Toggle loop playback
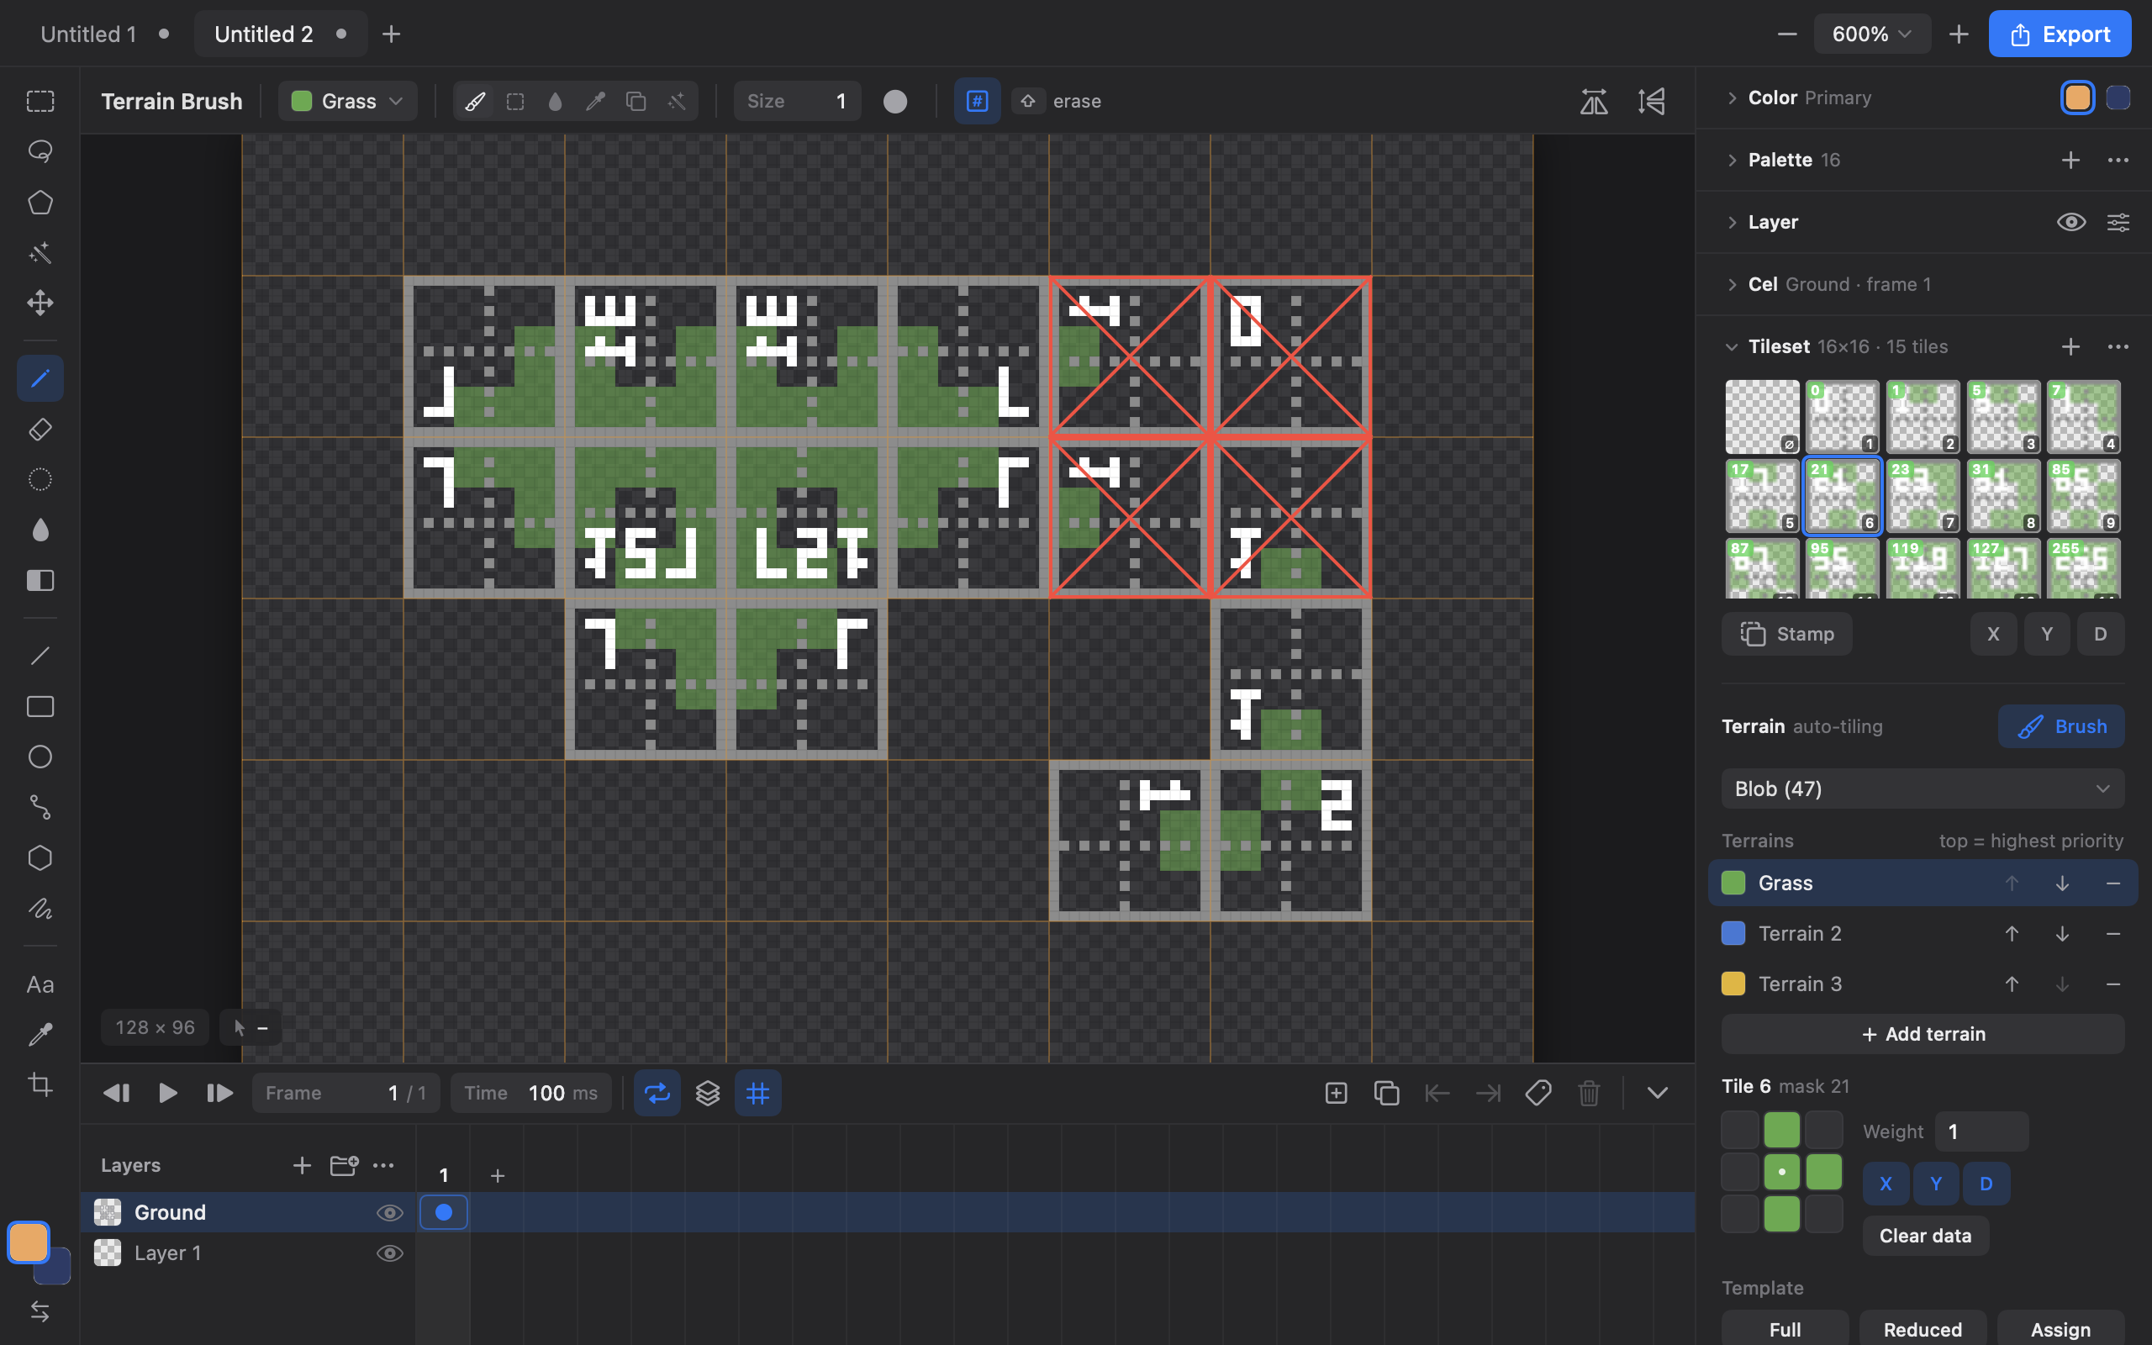2152x1345 pixels. click(657, 1092)
